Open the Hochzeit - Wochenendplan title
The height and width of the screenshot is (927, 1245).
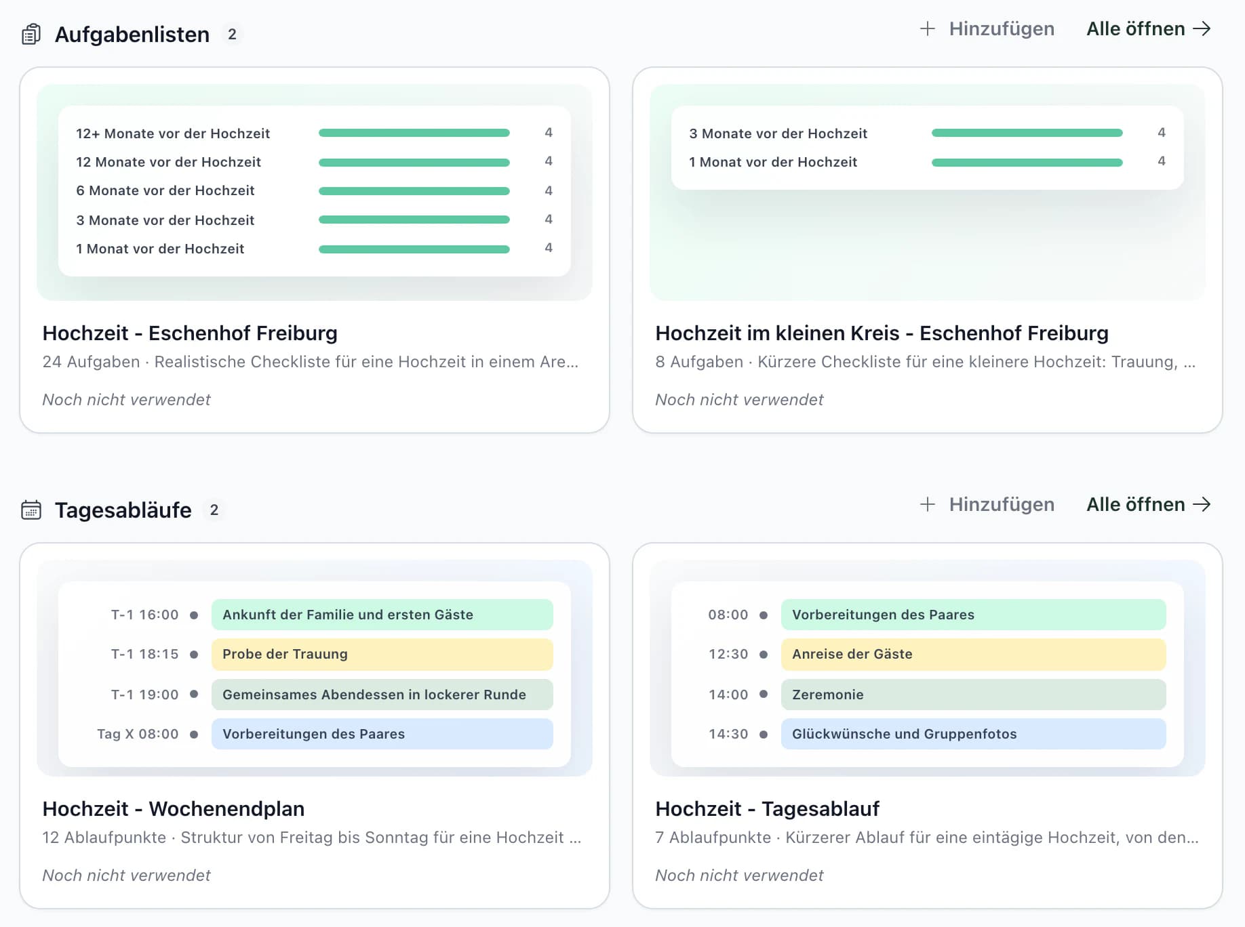[174, 808]
